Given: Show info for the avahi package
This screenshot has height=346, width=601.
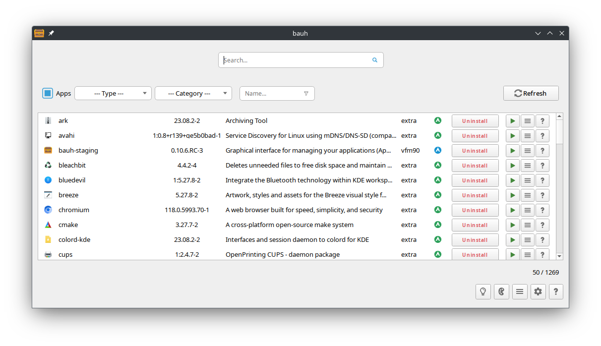Looking at the screenshot, I should pyautogui.click(x=542, y=136).
